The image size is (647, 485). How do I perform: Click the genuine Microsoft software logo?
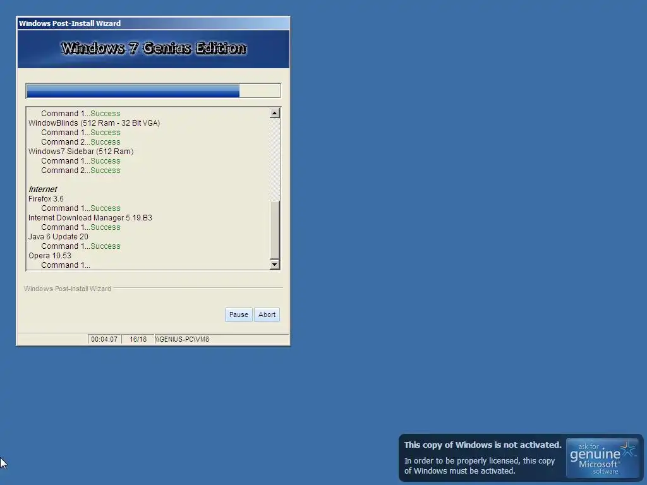tap(602, 458)
